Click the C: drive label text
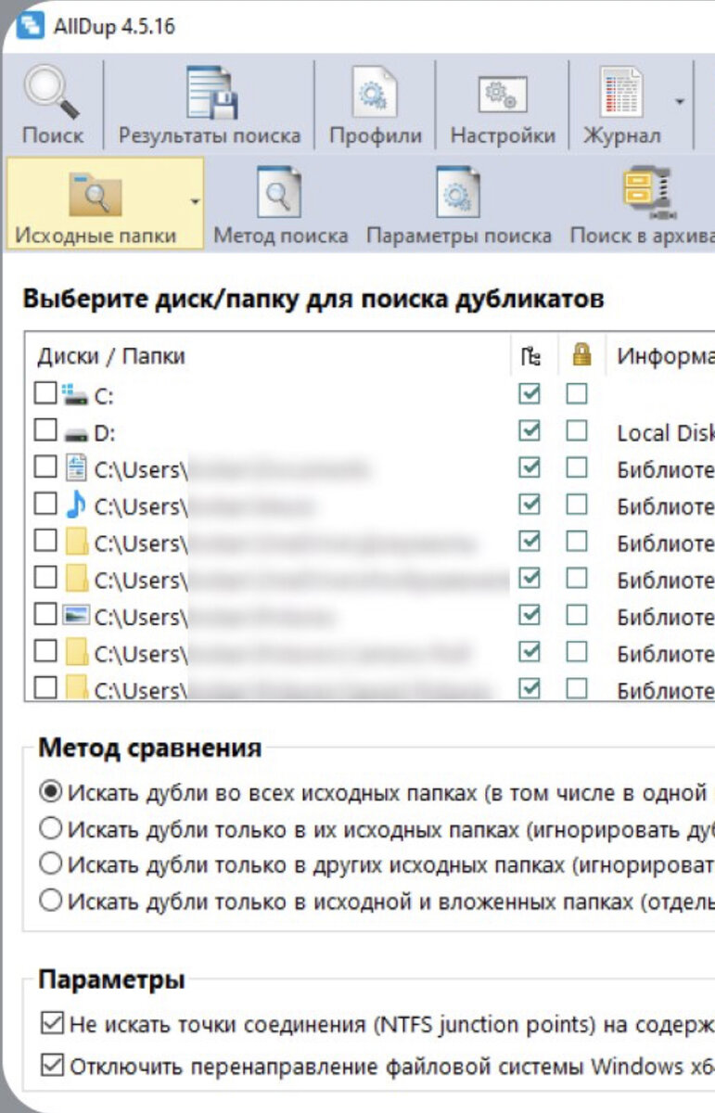This screenshot has width=715, height=1113. [104, 396]
